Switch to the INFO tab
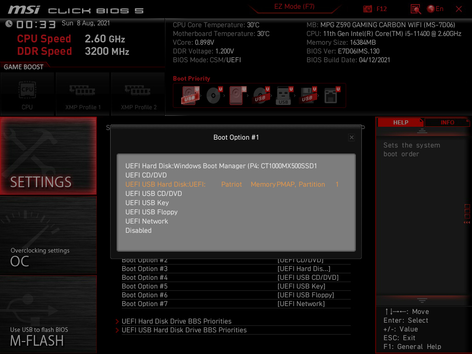Screen dimensions: 472x354 447,123
